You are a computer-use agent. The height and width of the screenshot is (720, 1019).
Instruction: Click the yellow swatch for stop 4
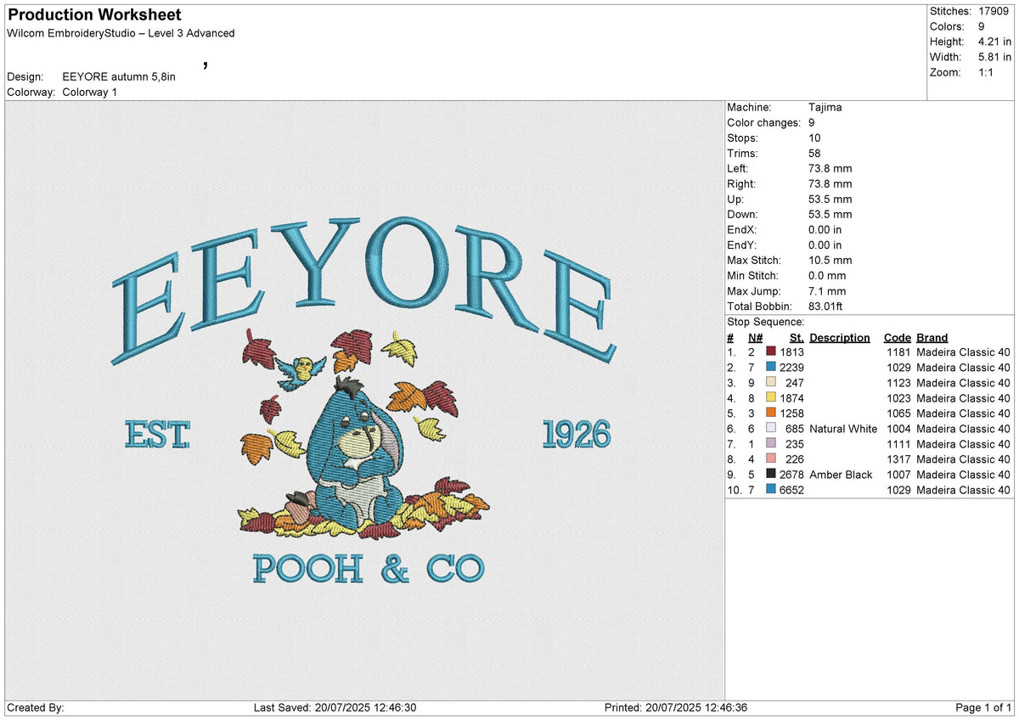(771, 398)
